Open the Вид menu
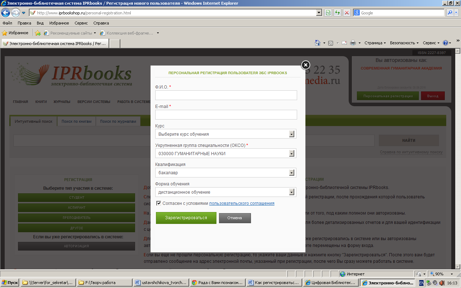The height and width of the screenshot is (288, 461). coord(40,23)
